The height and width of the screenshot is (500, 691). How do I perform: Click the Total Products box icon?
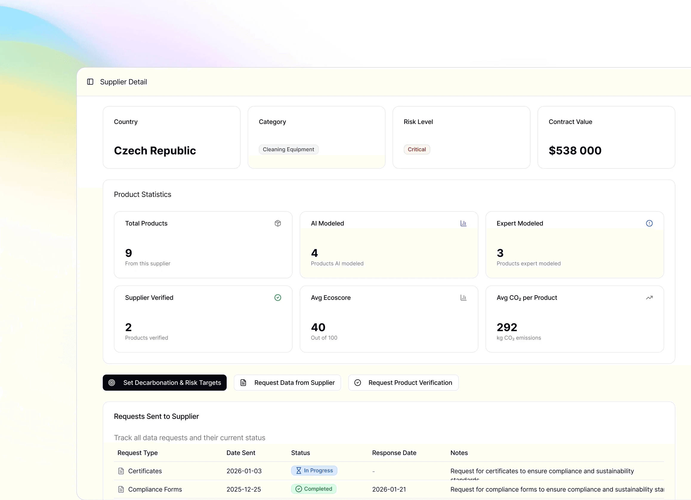[x=278, y=223]
